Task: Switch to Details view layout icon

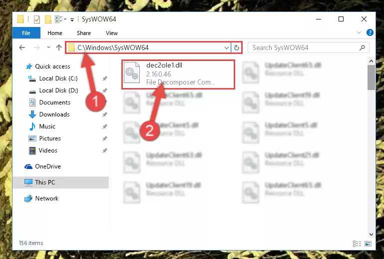Action: coord(357,243)
